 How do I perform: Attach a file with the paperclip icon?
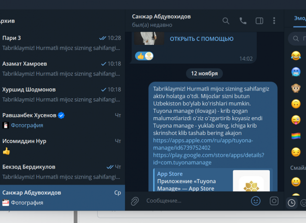(x=135, y=201)
